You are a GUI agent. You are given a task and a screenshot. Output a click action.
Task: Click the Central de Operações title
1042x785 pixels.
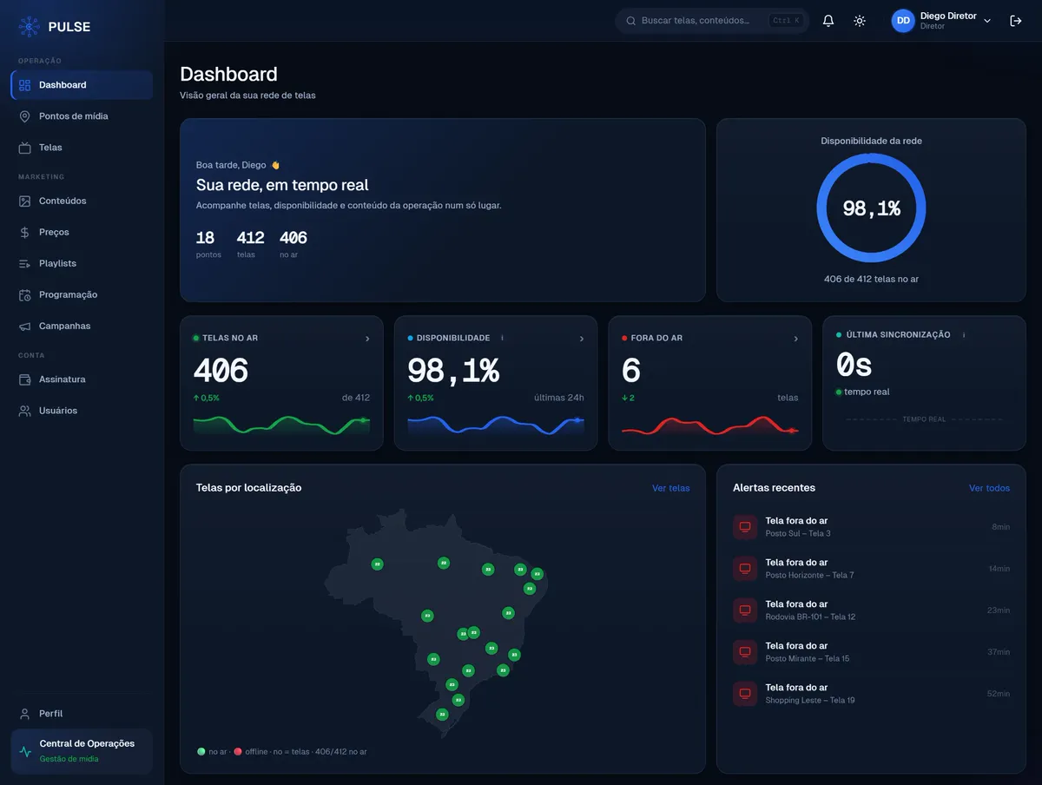[87, 743]
